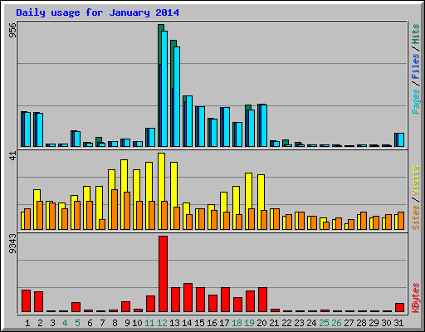Click day label '23' on the x-axis

299,323
